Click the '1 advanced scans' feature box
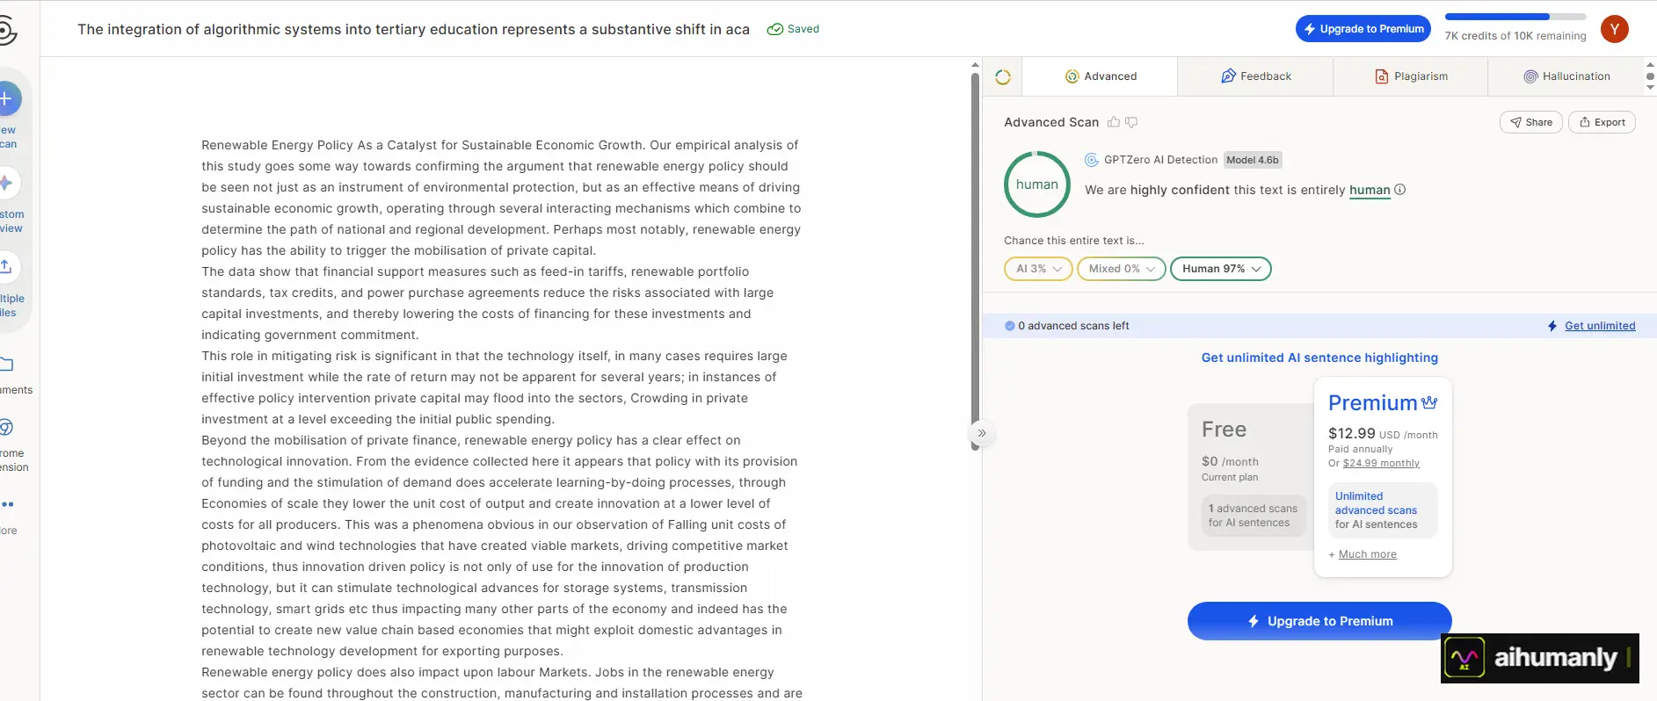 pyautogui.click(x=1253, y=516)
